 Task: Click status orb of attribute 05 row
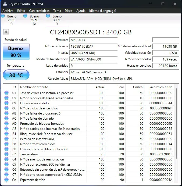click(6, 98)
